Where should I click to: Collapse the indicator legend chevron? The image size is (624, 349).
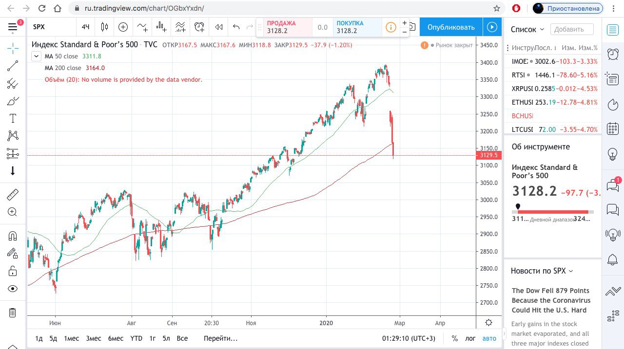[36, 56]
